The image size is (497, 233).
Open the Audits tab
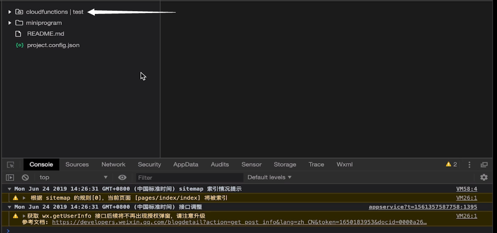(220, 165)
